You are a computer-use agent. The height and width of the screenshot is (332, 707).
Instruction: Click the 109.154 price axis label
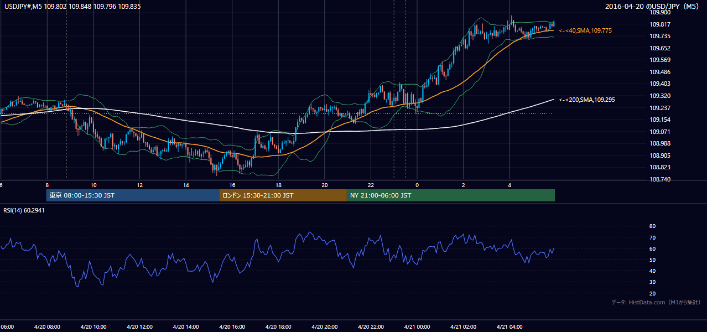[x=660, y=120]
